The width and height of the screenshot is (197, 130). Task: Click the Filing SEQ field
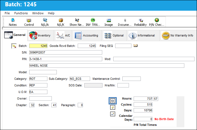(123, 46)
